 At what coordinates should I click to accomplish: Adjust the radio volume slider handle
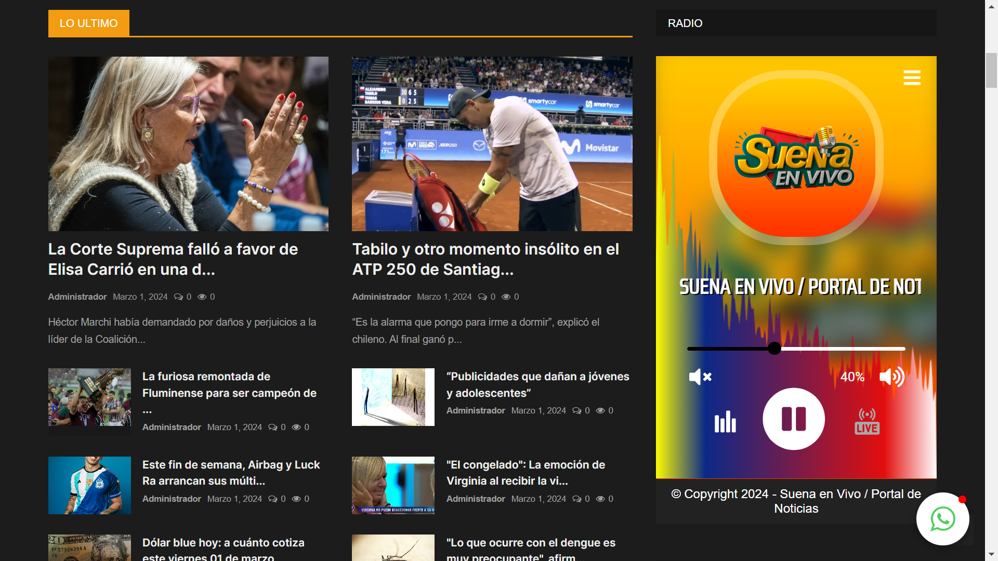click(x=774, y=349)
